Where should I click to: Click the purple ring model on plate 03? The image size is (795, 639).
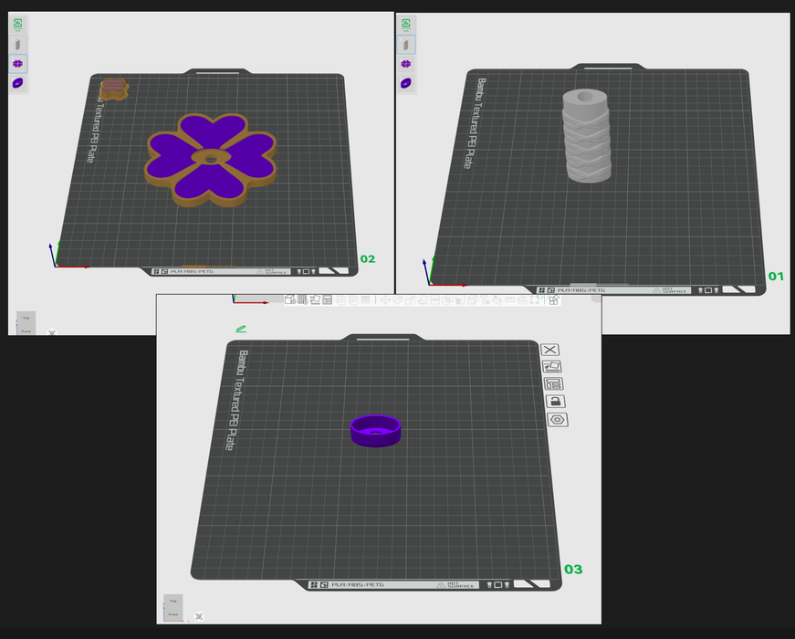(x=376, y=431)
